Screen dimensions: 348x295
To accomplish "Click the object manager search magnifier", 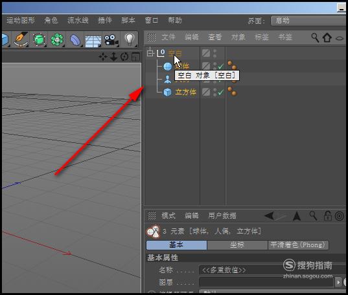I will coord(315,38).
